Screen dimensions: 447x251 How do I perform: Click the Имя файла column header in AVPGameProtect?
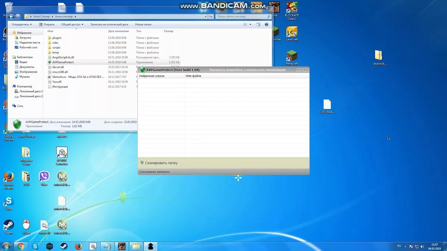click(x=193, y=76)
